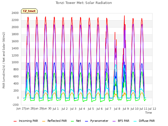The height and width of the screenshot is (126, 168).
Task: Click the 1000 y-axis tick label
Action: 15,62
